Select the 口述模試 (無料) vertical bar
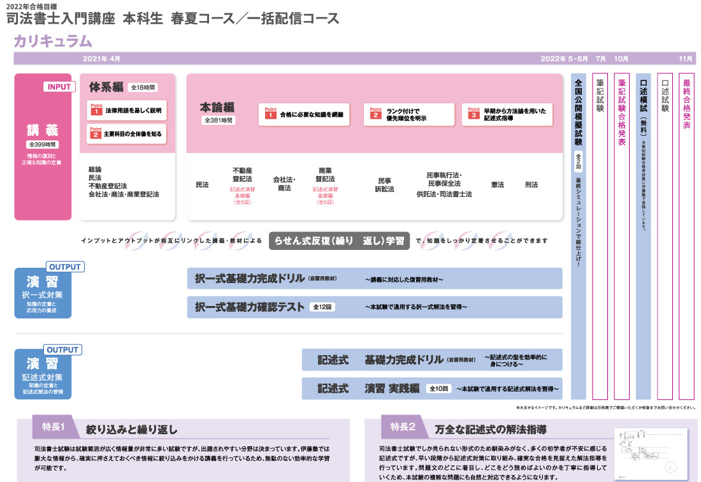This screenshot has width=701, height=482. click(x=643, y=236)
